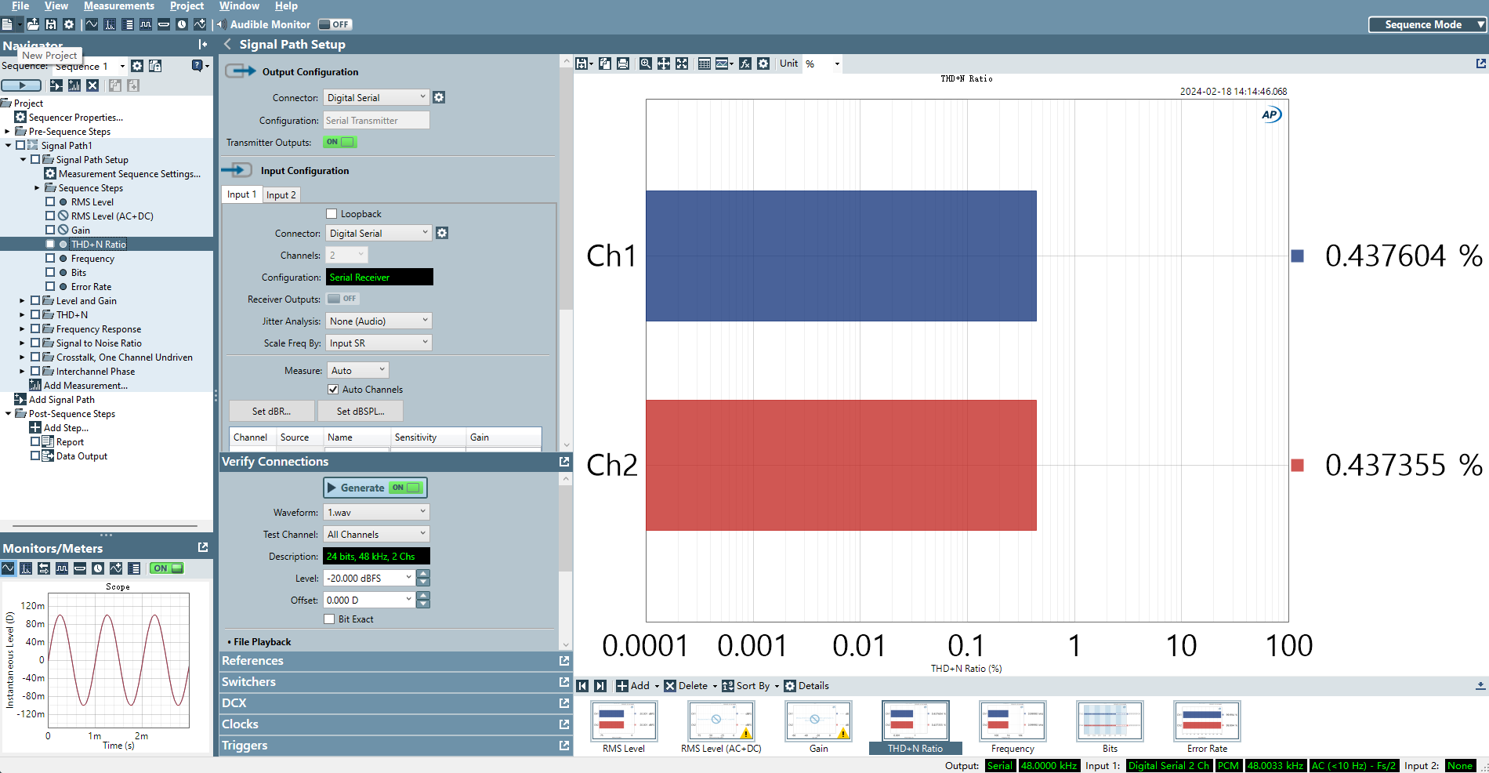Click the Open Project folder icon
Screen dimensions: 1489x773
tap(33, 24)
